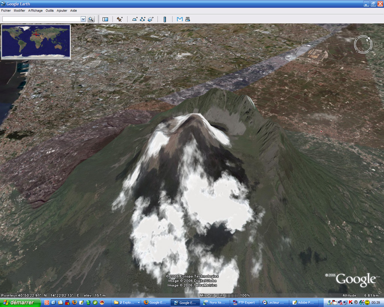Screen dimensions: 384x307
Task: Click the north arrow on compass
Action: (368, 39)
